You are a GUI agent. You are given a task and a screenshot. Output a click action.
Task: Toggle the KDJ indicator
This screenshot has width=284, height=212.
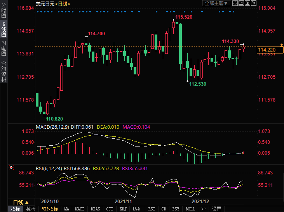click(123, 209)
